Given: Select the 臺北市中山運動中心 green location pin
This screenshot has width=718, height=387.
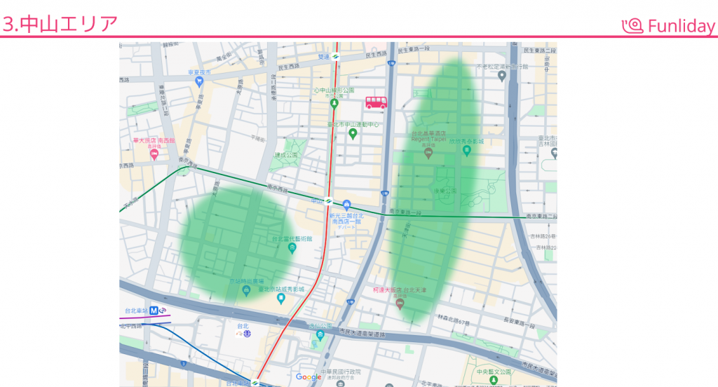Looking at the screenshot, I should click(x=353, y=133).
